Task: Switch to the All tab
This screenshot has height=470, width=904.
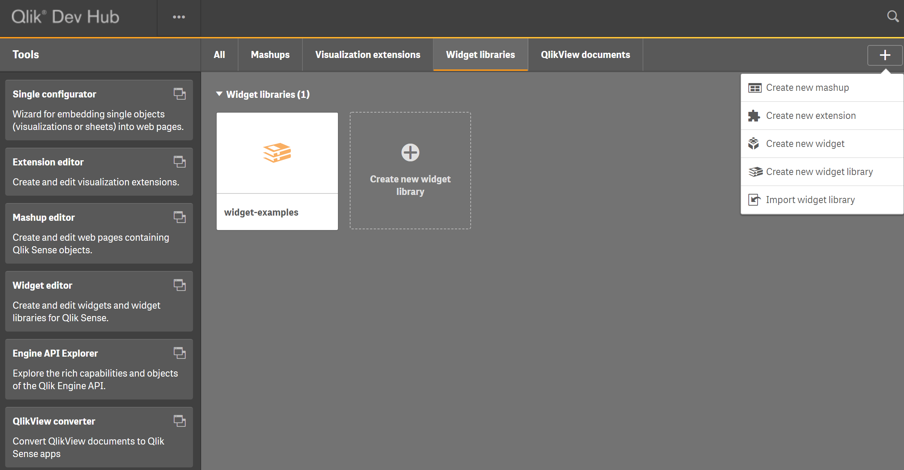Action: click(x=219, y=55)
